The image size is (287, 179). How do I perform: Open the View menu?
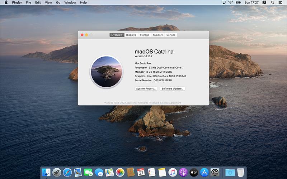48,3
